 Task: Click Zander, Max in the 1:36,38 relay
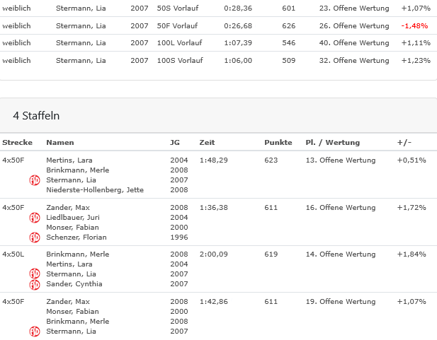67,208
